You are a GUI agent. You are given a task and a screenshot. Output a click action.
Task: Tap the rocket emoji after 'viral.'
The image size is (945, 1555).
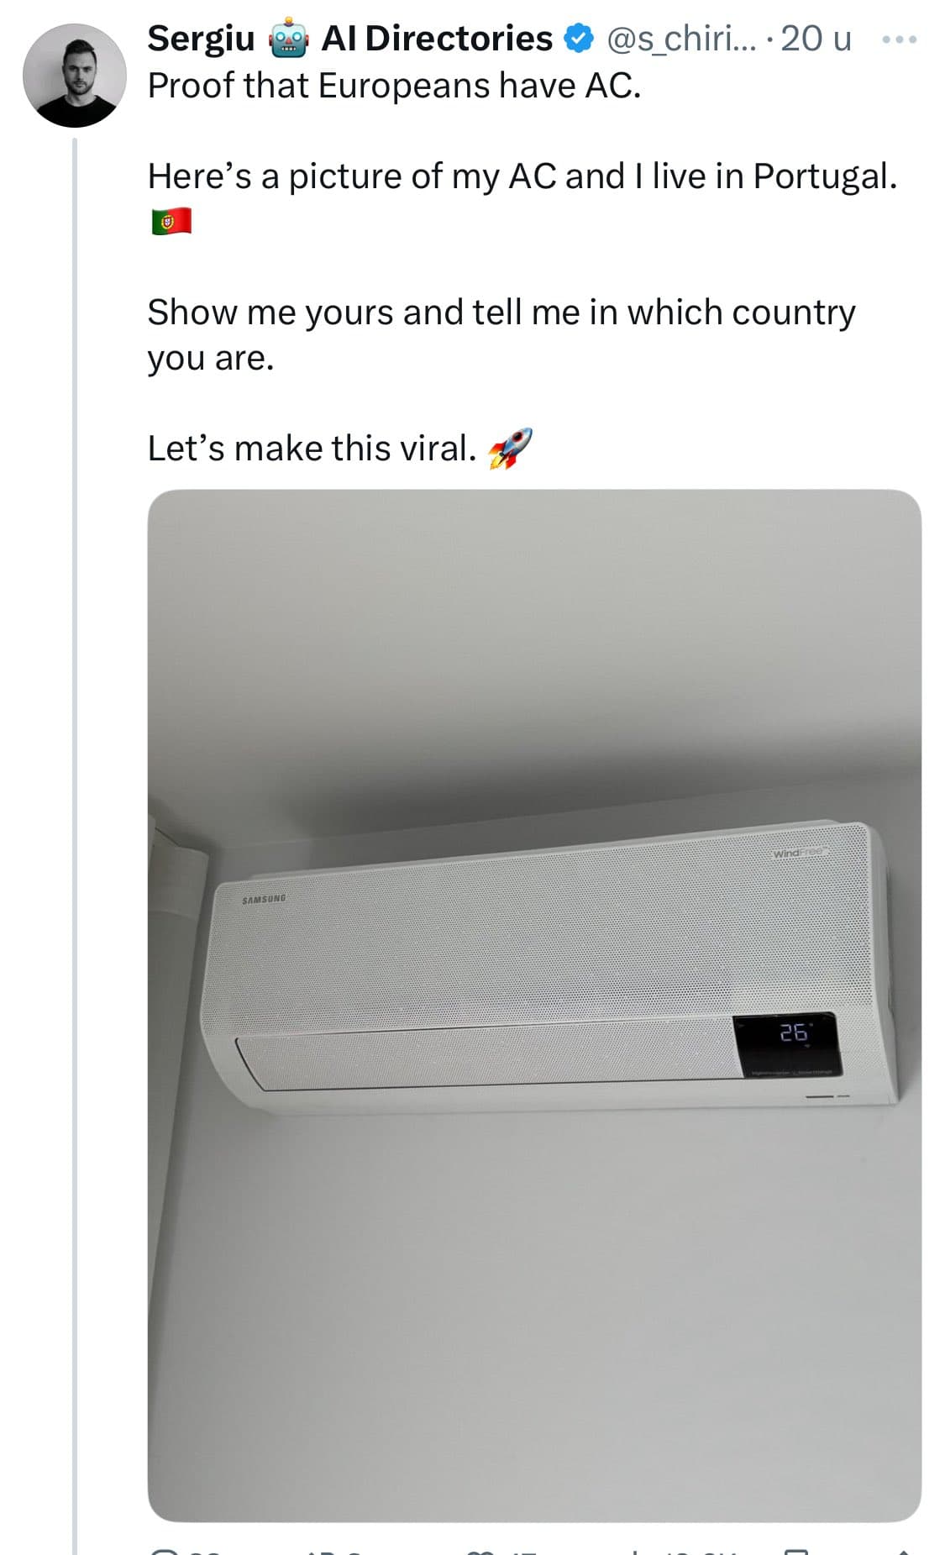(510, 448)
